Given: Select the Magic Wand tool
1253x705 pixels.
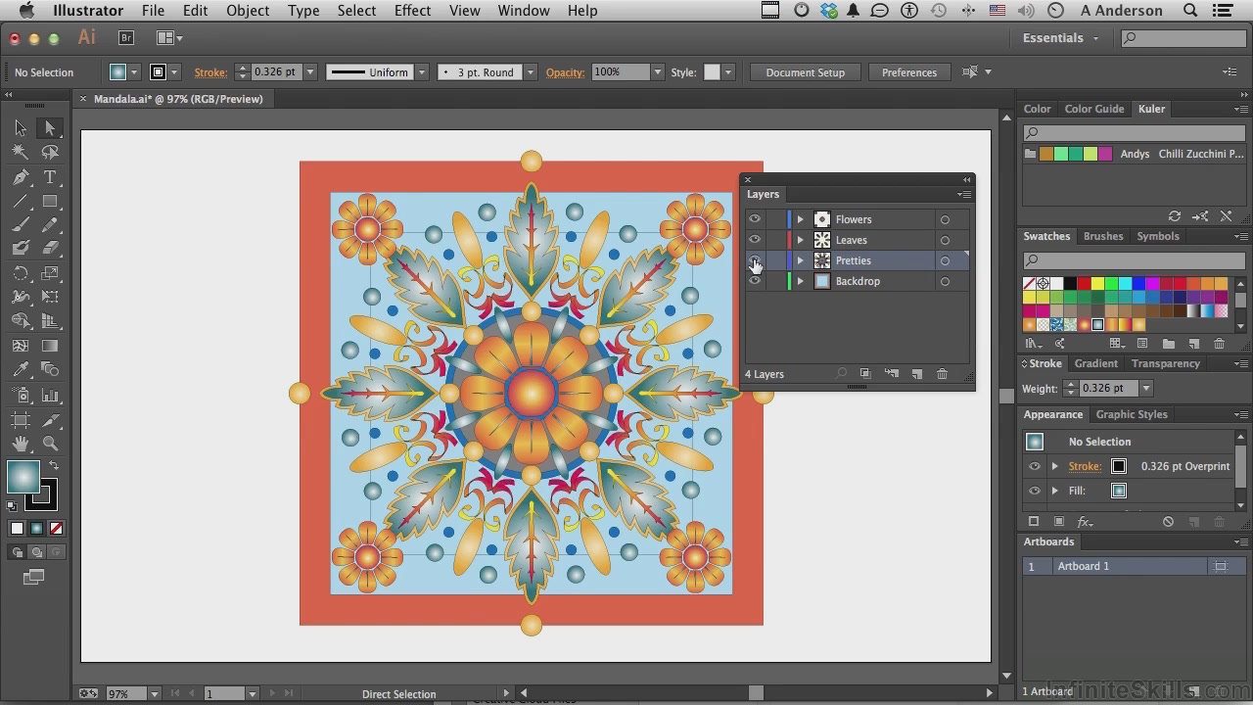Looking at the screenshot, I should coord(21,153).
